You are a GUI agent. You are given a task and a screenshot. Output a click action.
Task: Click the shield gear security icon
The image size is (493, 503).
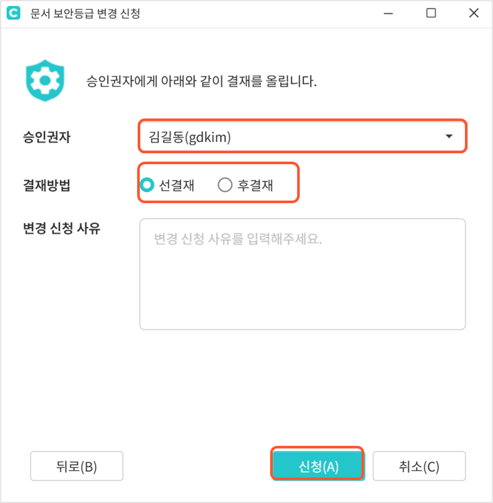tap(45, 82)
